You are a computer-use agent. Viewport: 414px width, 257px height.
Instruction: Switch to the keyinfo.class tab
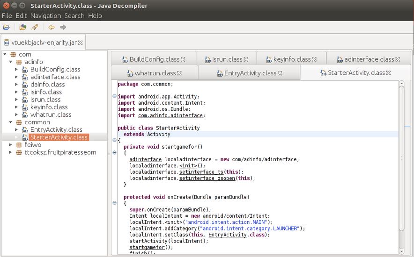[x=291, y=59]
